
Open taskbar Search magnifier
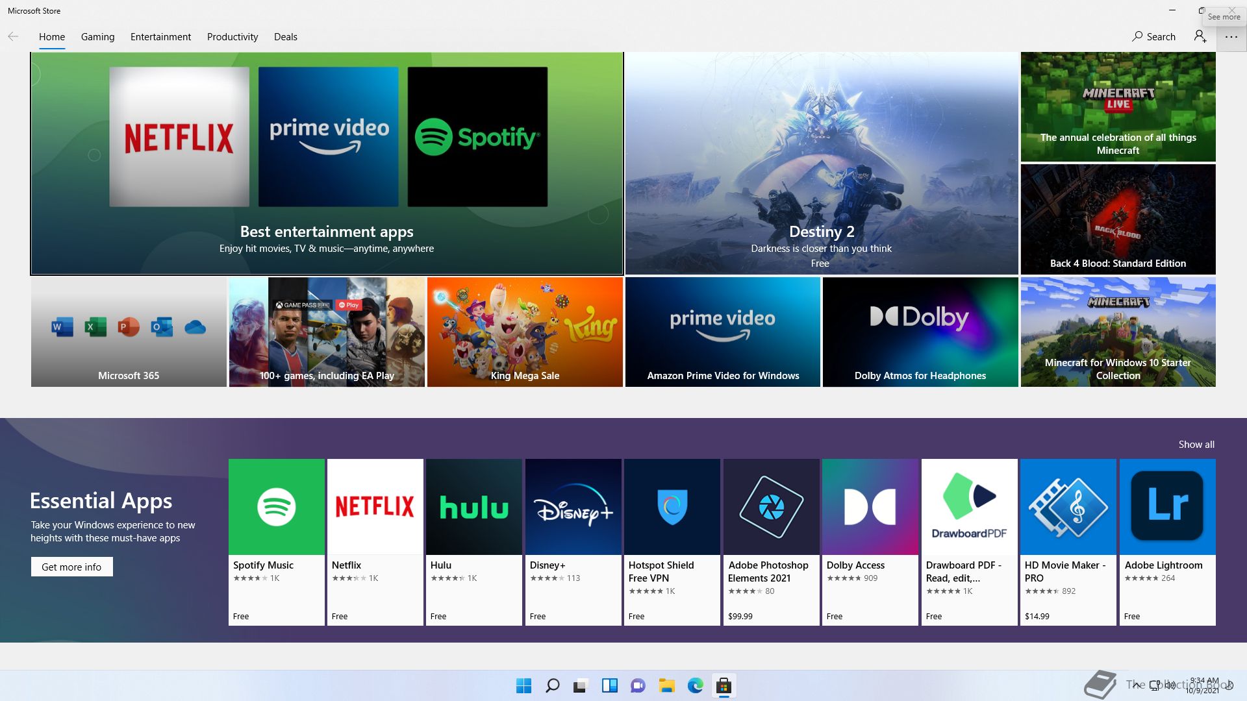click(x=553, y=685)
